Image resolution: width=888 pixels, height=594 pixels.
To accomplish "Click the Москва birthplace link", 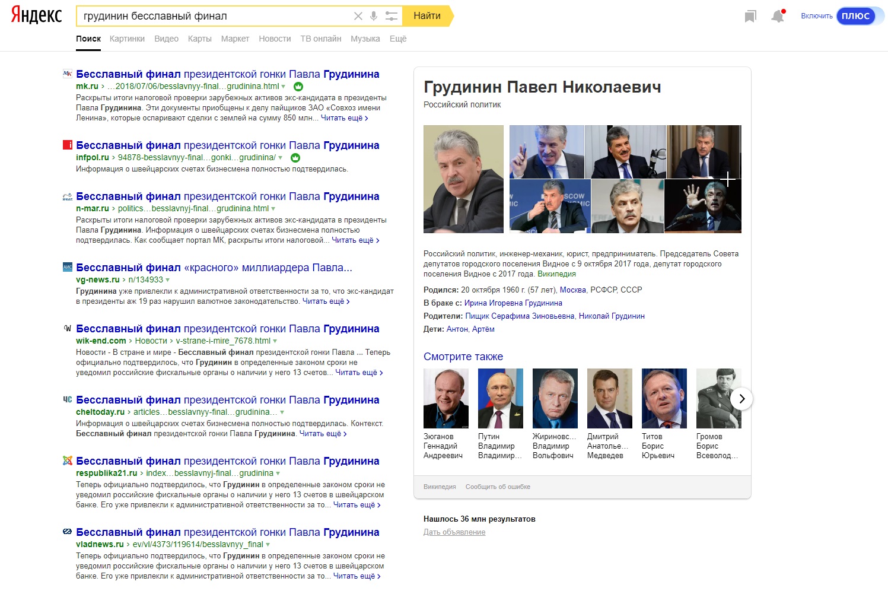I will point(572,290).
